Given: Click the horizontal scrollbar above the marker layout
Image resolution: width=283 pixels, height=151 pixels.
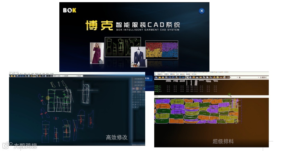Looking at the screenshot, I should [212, 97].
